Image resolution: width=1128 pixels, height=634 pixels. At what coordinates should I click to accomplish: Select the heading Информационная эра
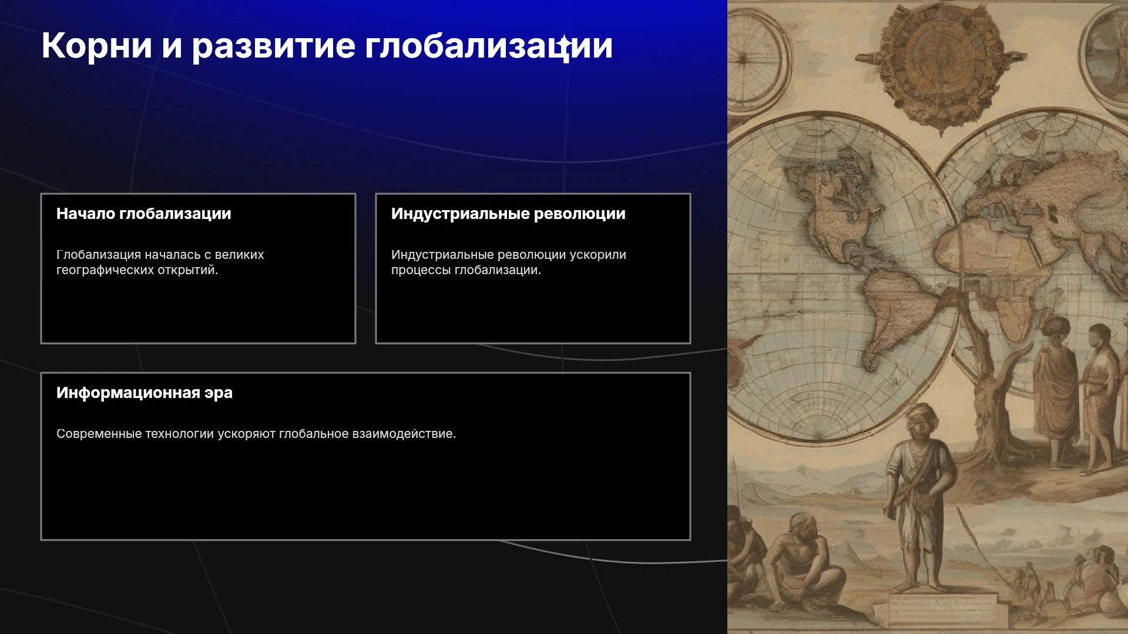(145, 393)
